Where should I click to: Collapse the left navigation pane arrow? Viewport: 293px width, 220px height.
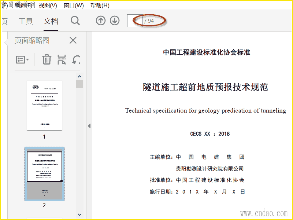pos(89,126)
